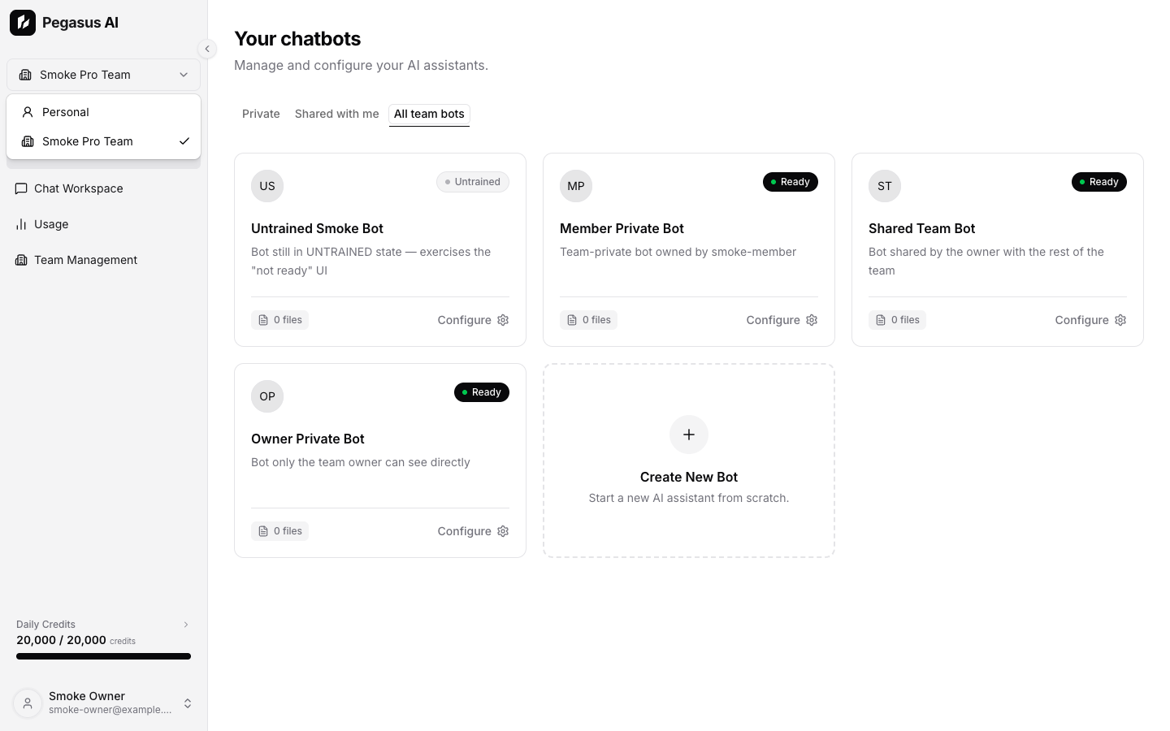Screen dimensions: 1170x731
Task: Switch to the Private tab
Action: (x=261, y=114)
